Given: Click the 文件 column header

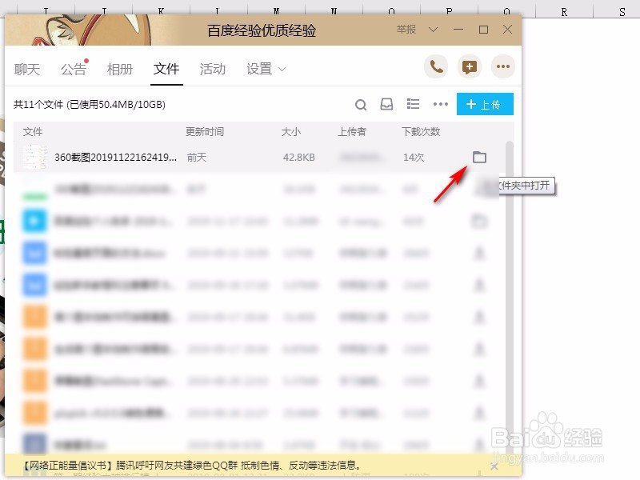Looking at the screenshot, I should coord(33,132).
